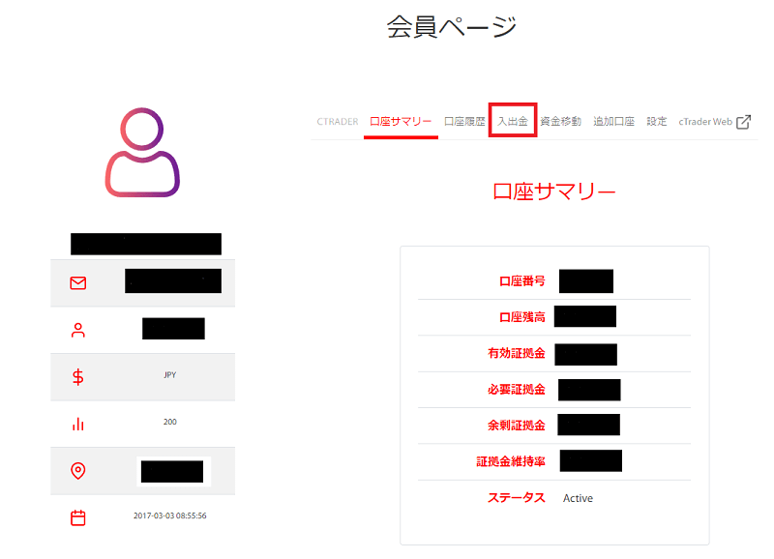
Task: Click the person username icon
Action: (78, 330)
